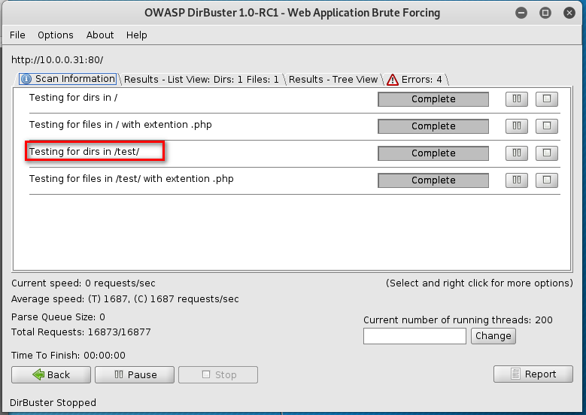
Task: Select 'Testing for dirs in /' row text
Action: coord(73,98)
